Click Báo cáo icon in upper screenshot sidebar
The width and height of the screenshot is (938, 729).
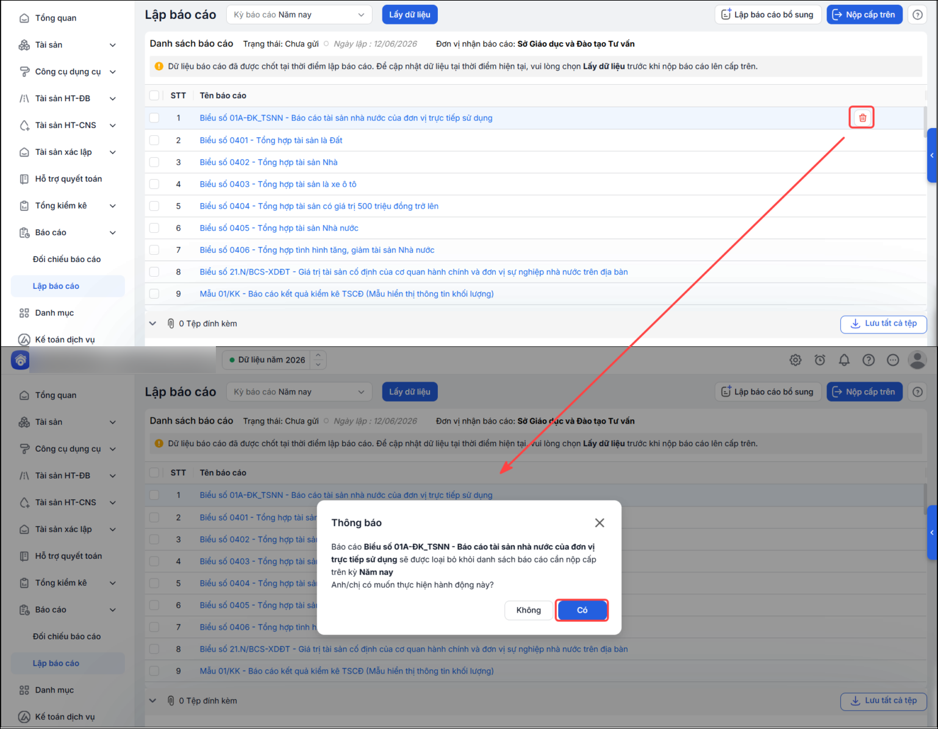[24, 233]
